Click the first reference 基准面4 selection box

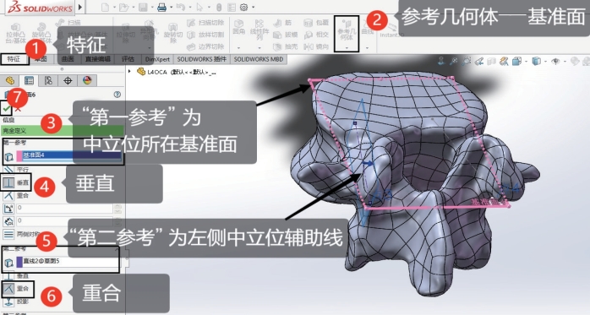click(x=69, y=155)
